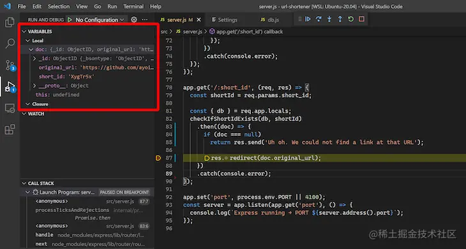Image resolution: width=466 pixels, height=249 pixels.
Task: Open the Run menu
Action: 112,6
